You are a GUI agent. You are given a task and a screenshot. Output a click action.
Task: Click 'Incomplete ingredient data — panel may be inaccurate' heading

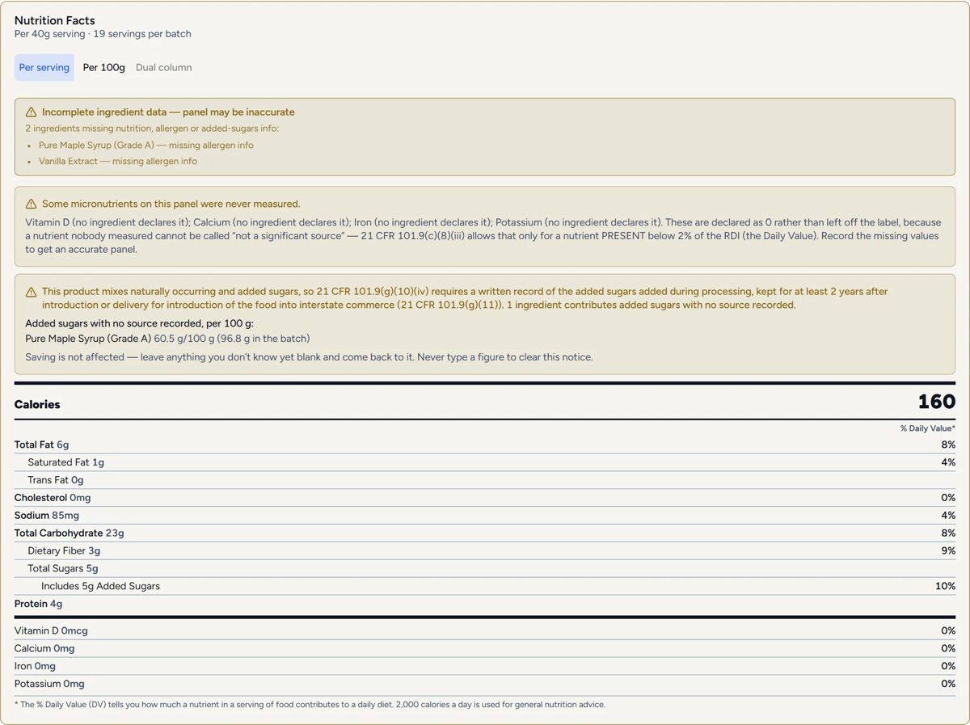[168, 112]
